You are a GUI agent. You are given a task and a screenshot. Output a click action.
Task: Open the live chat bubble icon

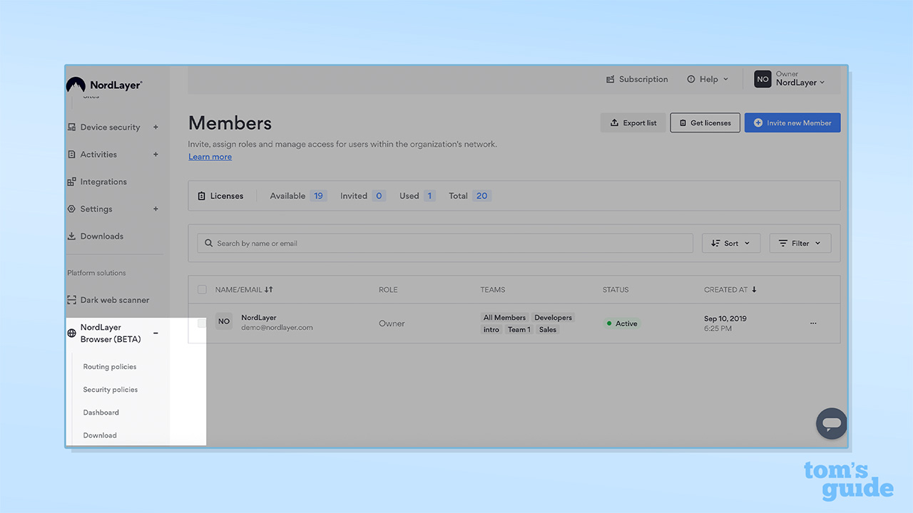[831, 423]
